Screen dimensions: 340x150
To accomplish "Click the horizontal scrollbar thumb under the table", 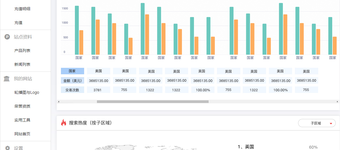I will (152, 101).
